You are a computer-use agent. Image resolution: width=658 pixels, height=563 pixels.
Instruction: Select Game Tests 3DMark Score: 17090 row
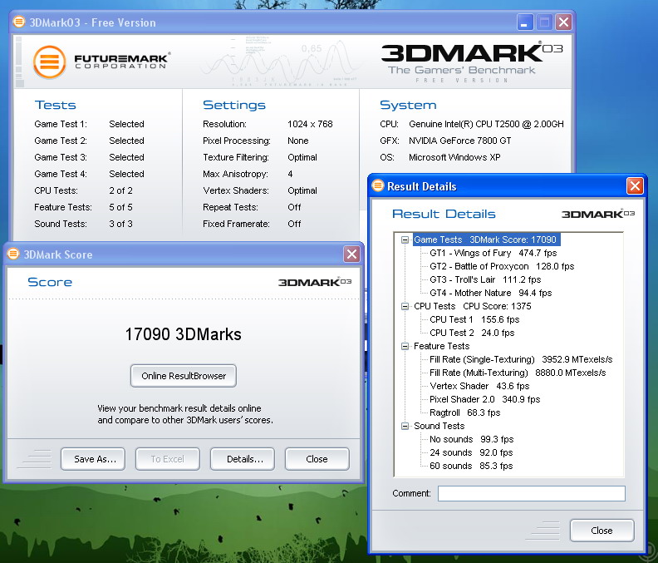[x=486, y=240]
